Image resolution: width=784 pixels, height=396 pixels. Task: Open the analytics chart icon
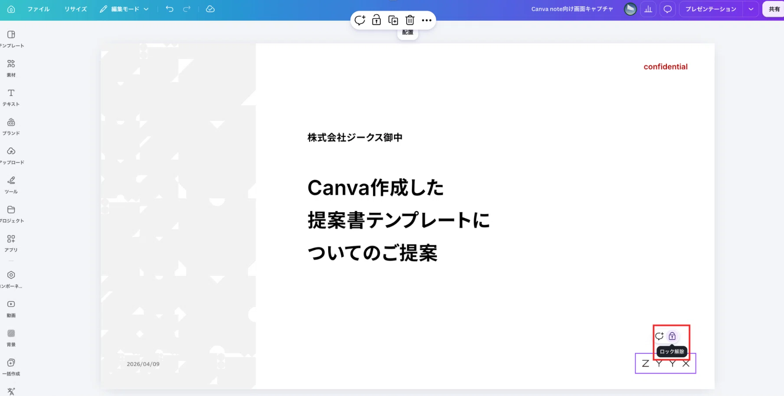coord(648,9)
